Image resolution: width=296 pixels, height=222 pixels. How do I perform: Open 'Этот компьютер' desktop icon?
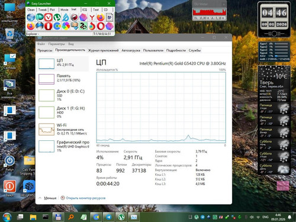(x=9, y=12)
